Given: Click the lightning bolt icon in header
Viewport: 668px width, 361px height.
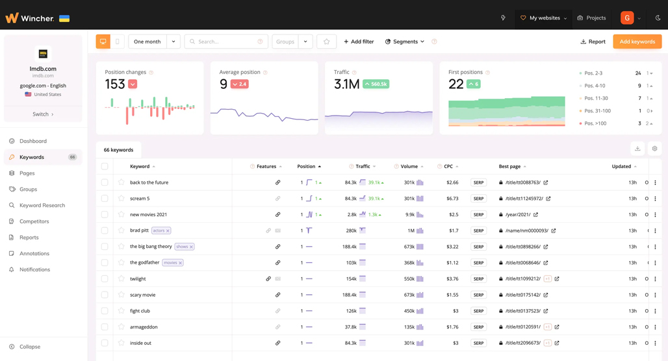Looking at the screenshot, I should pos(503,18).
